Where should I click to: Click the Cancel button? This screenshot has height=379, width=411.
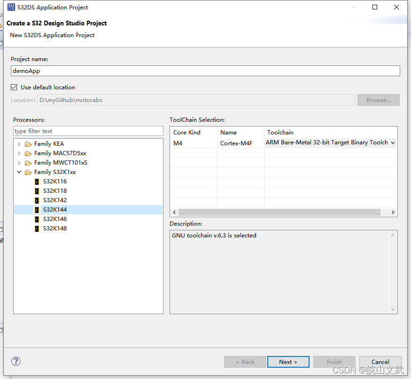click(x=380, y=362)
